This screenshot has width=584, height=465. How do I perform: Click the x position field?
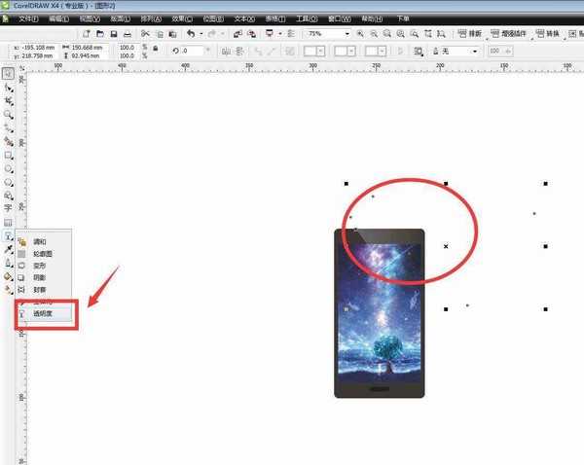click(x=38, y=48)
